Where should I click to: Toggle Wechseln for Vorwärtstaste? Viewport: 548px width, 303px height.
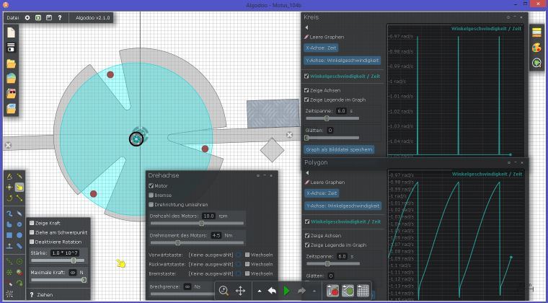(x=247, y=255)
